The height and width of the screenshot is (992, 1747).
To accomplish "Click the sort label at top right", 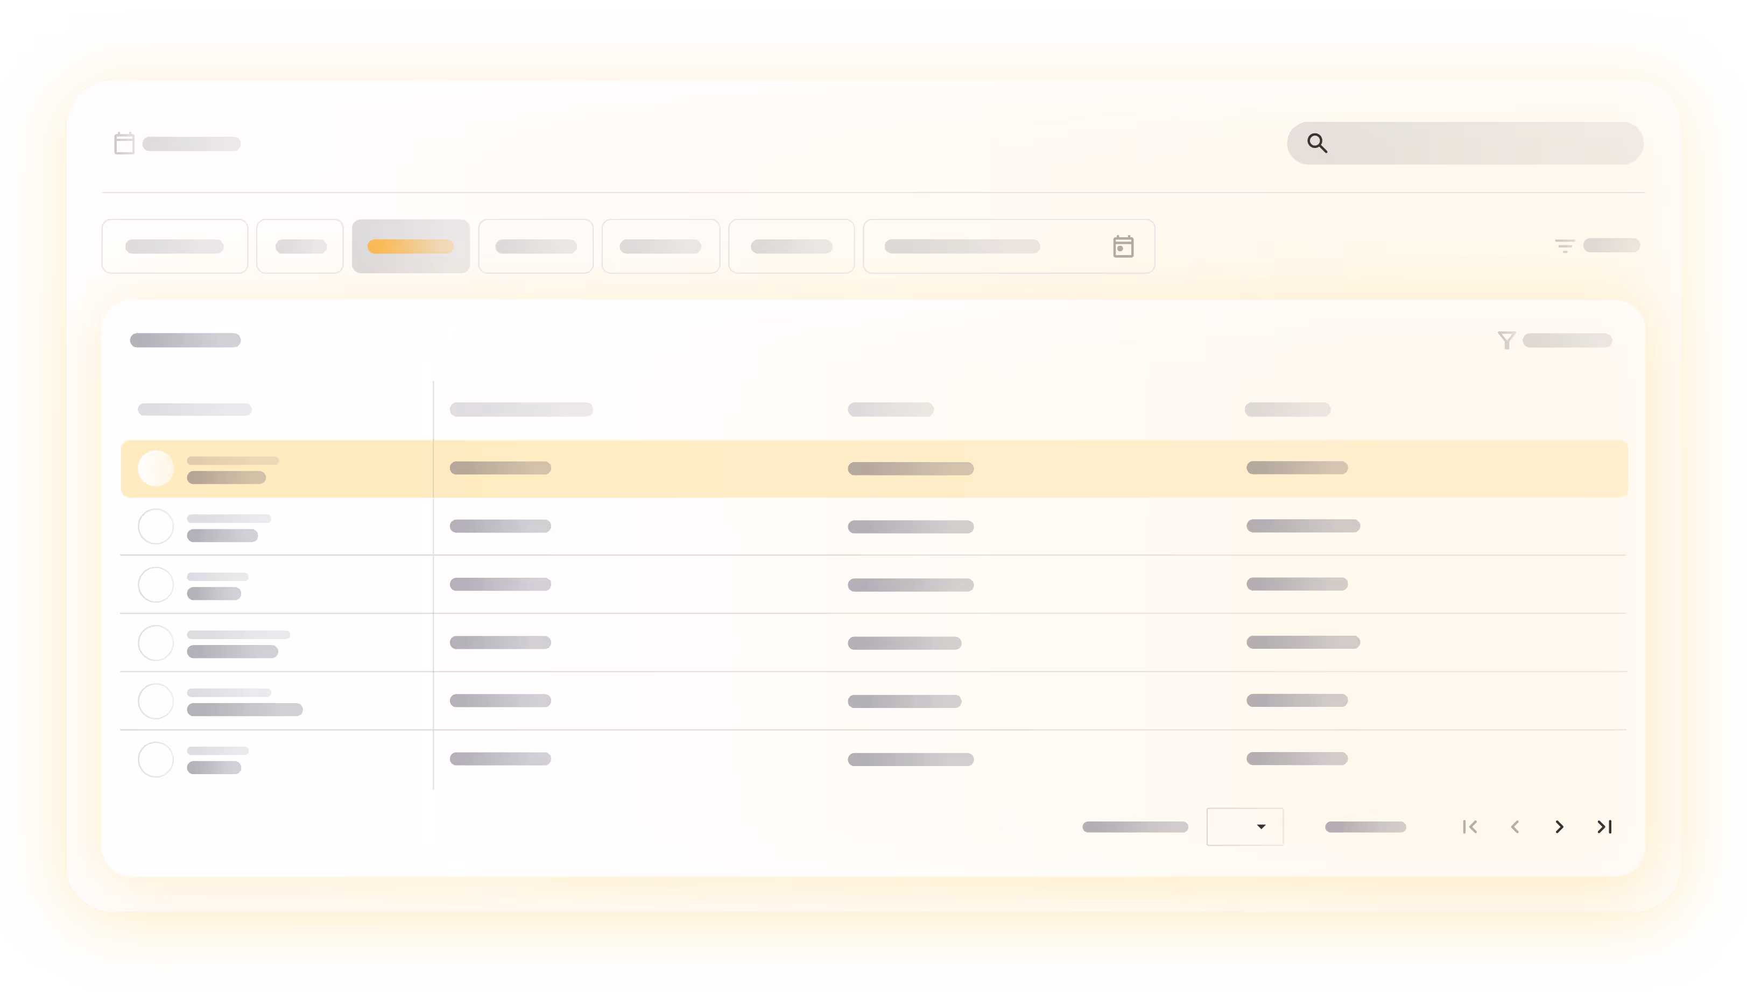I will [x=1611, y=245].
